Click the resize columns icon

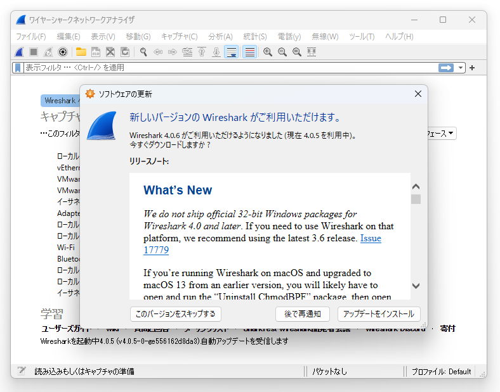pyautogui.click(x=312, y=52)
